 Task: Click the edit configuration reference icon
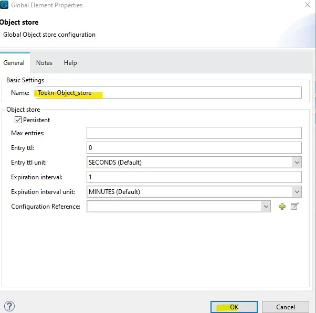pos(294,206)
